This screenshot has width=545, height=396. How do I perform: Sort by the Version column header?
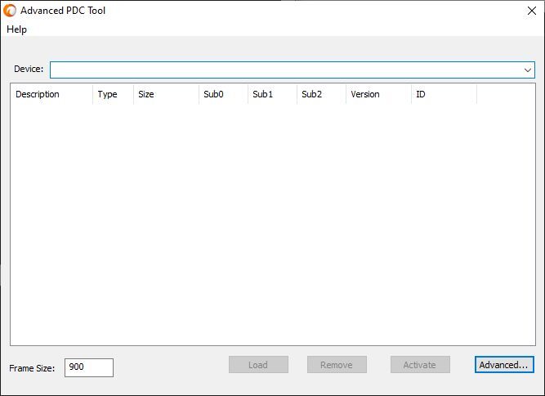tap(378, 94)
